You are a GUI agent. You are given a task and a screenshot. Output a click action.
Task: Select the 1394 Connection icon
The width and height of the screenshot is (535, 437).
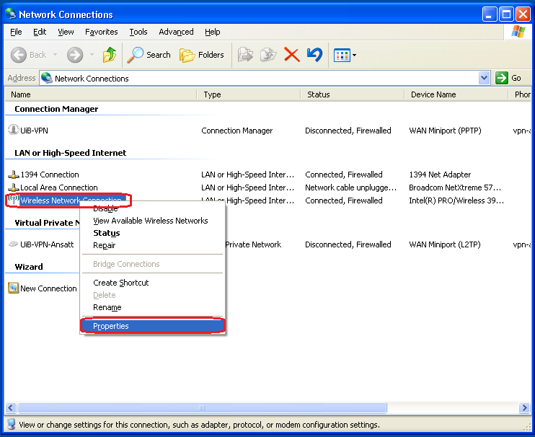pyautogui.click(x=13, y=175)
